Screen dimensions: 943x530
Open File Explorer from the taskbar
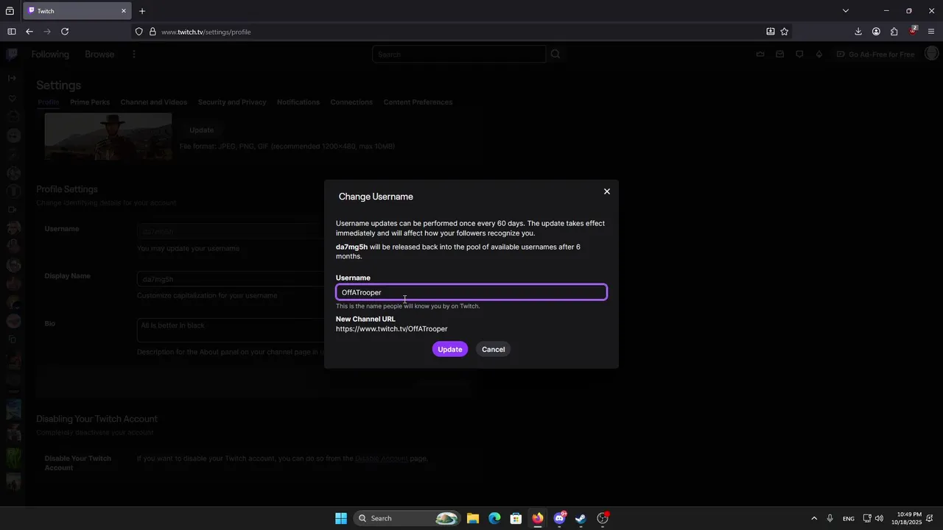click(x=473, y=518)
